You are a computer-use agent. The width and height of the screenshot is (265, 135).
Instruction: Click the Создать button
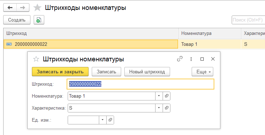pyautogui.click(x=17, y=20)
